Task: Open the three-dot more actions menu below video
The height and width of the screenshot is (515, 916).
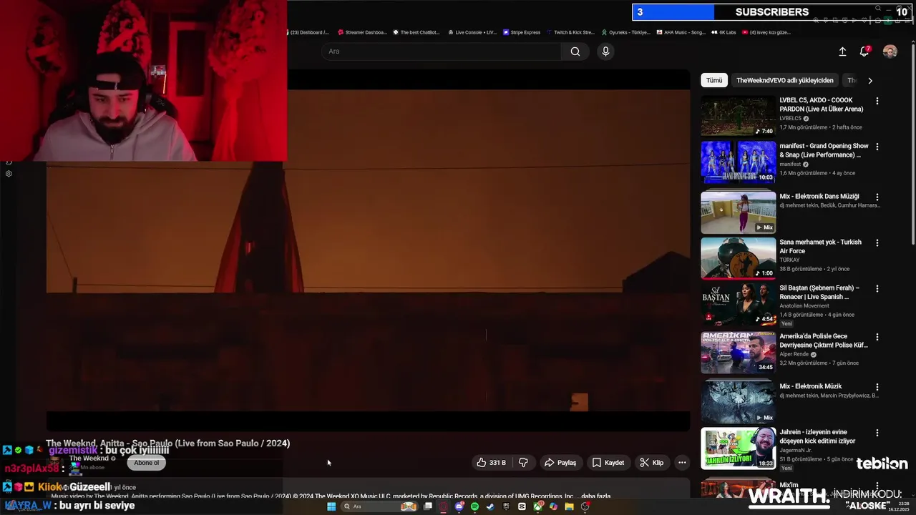Action: (x=682, y=463)
